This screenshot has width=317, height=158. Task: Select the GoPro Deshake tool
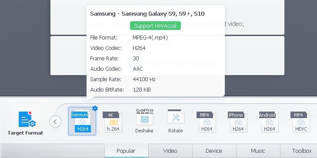click(x=144, y=121)
